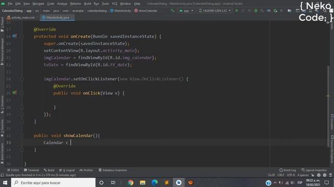This screenshot has height=187, width=334.
Task: Click the happy face feedback icon in status bar
Action: click(x=319, y=175)
